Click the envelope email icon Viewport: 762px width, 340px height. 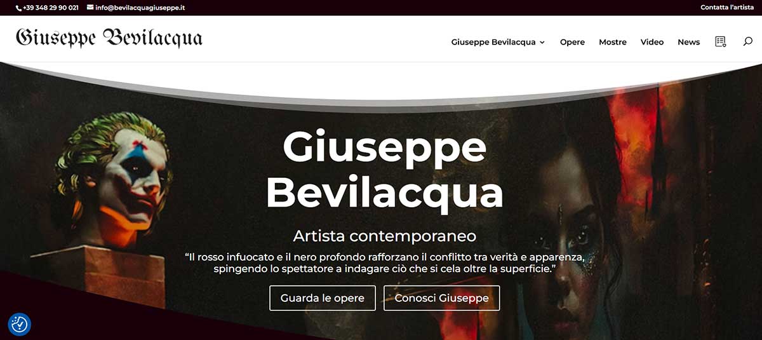[x=90, y=8]
